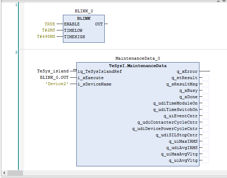The image size is (227, 178).
Task: Click the TeSysI.MaintenanceData block title
Action: tap(138, 66)
